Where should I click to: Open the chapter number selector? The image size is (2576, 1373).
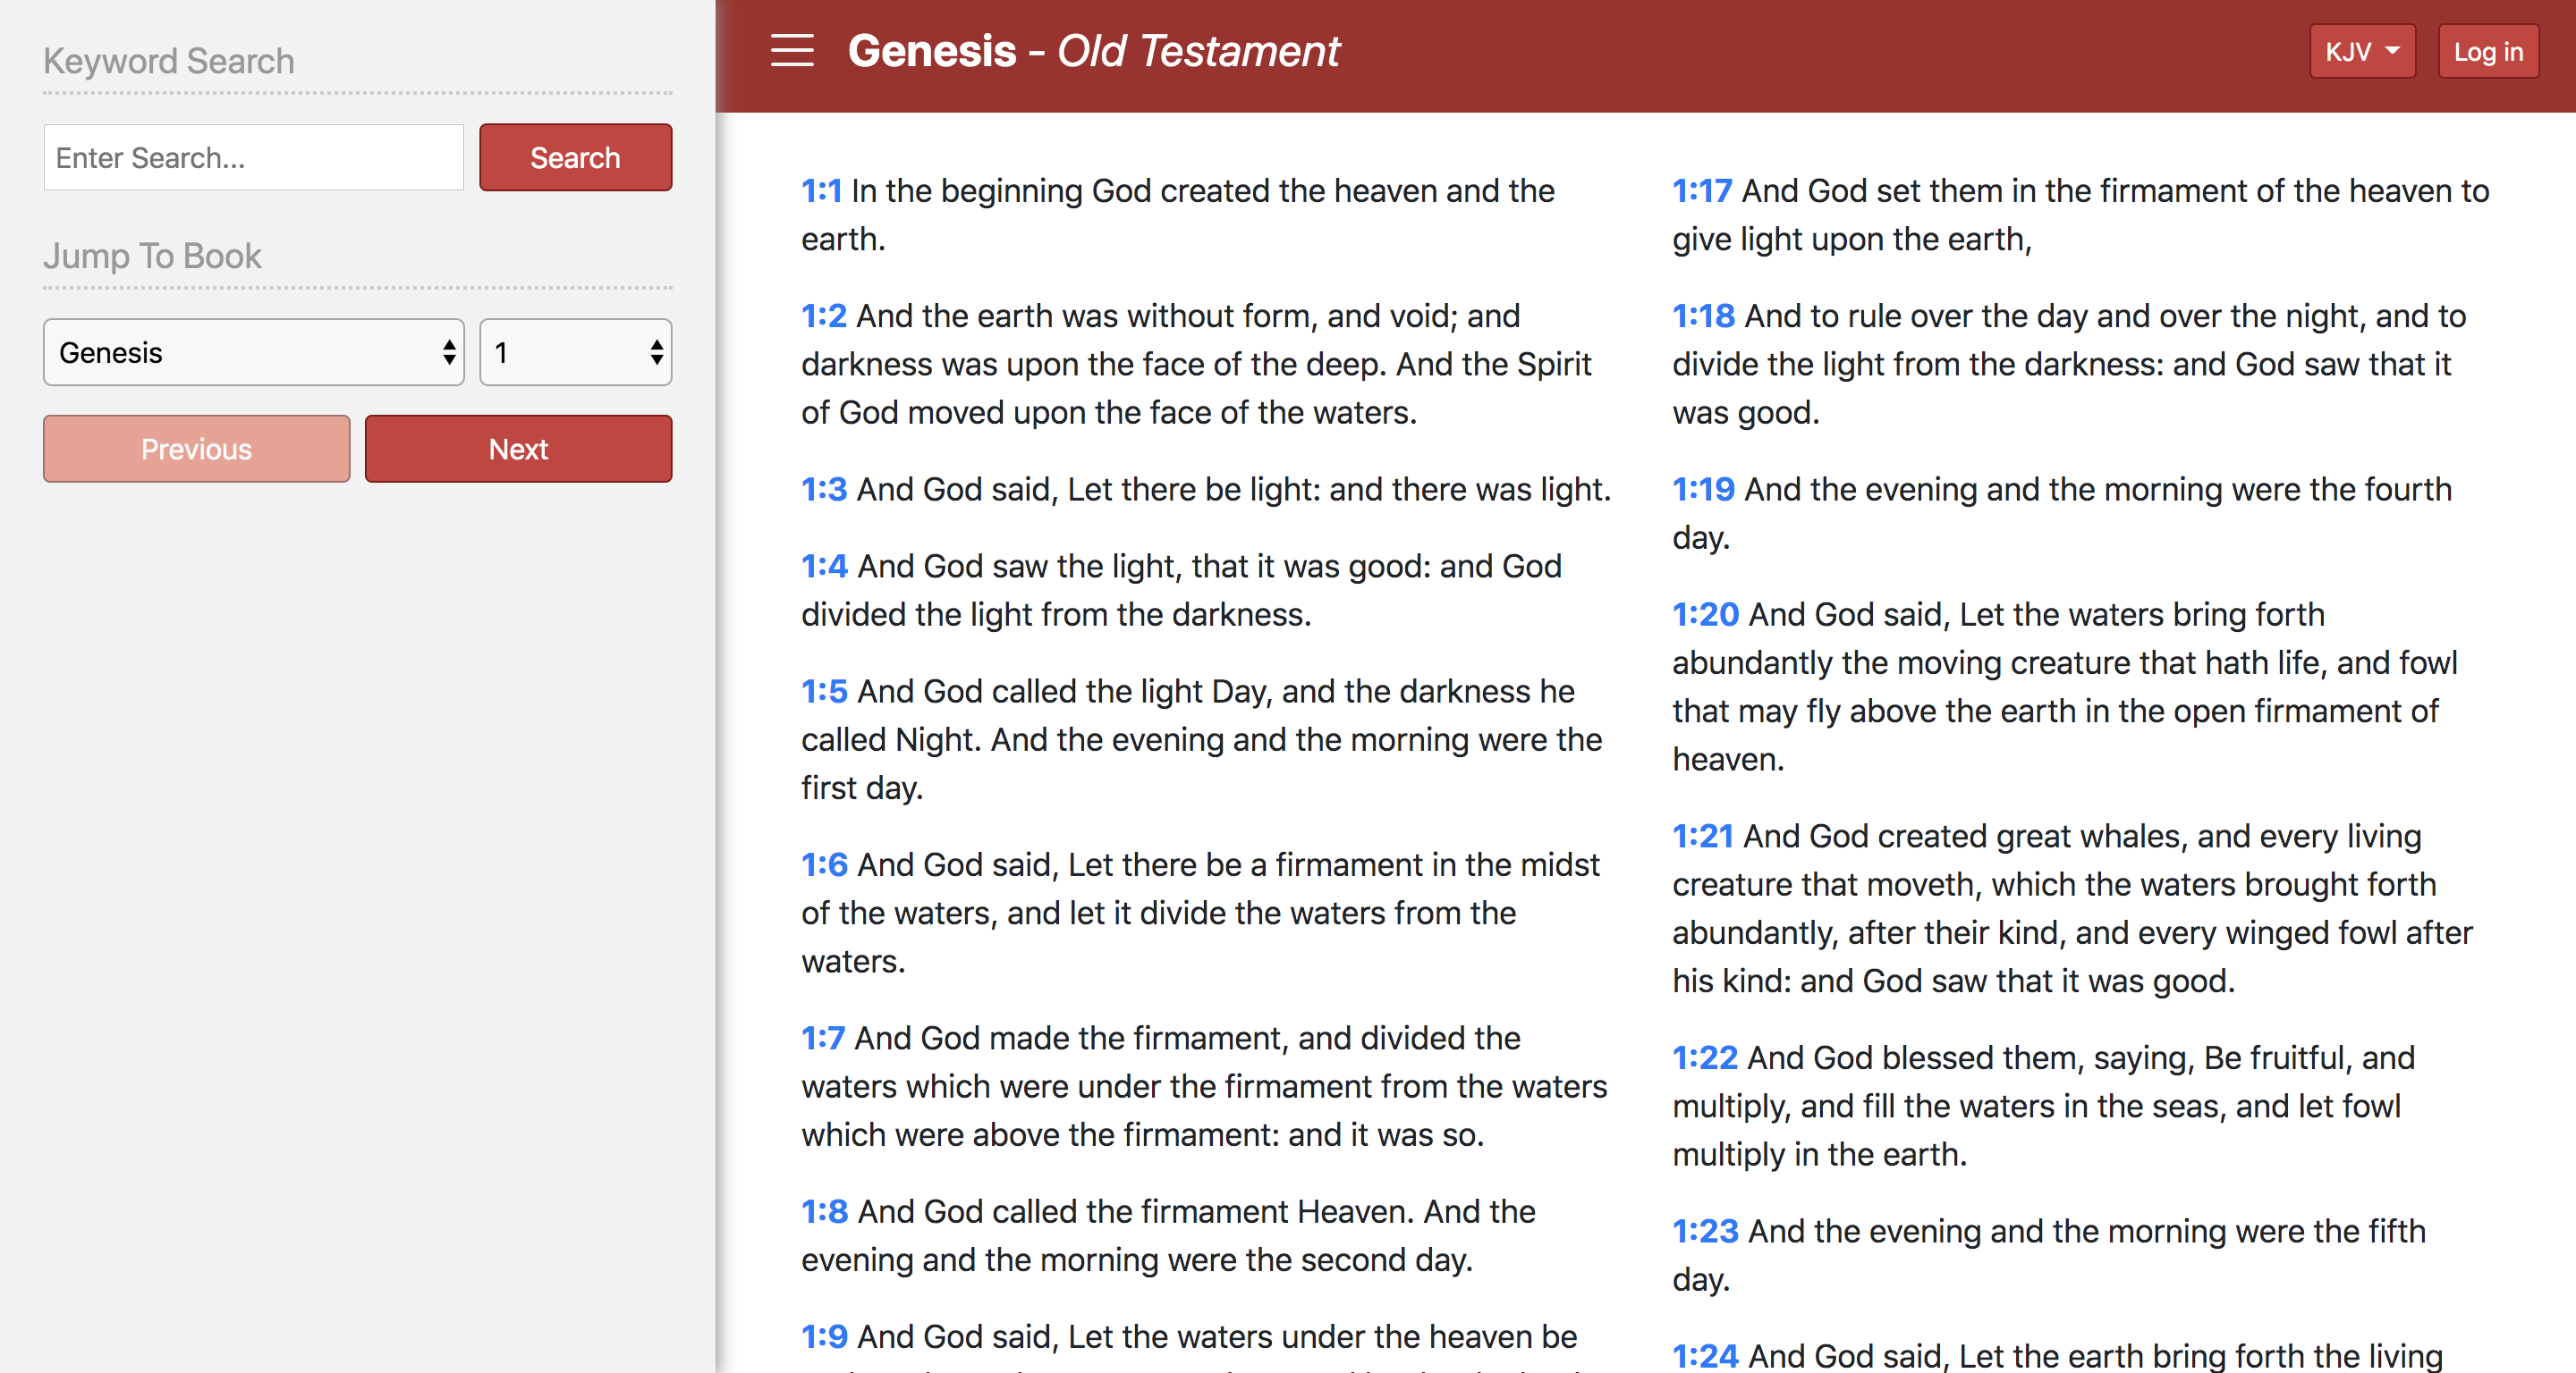pyautogui.click(x=575, y=353)
